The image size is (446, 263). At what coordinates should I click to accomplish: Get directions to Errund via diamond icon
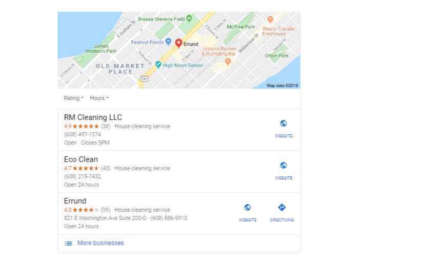tap(281, 208)
